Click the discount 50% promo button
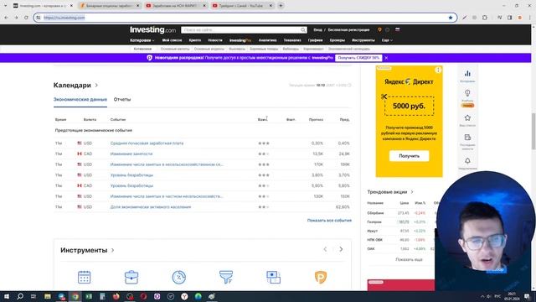536x302 pixels. click(x=358, y=58)
